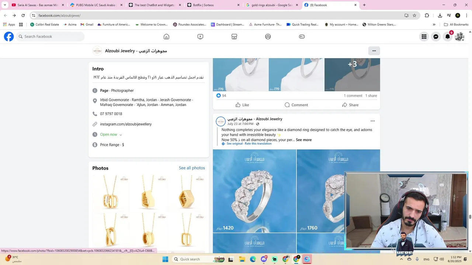Open the Marketplace icon
This screenshot has width=472, height=265.
tap(234, 36)
